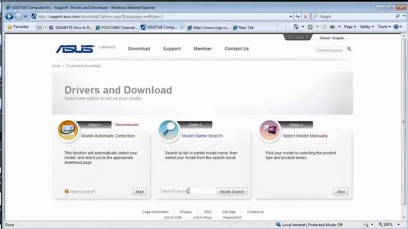Visit the ASUS Shop footer link
This screenshot has width=408, height=229.
[202, 218]
